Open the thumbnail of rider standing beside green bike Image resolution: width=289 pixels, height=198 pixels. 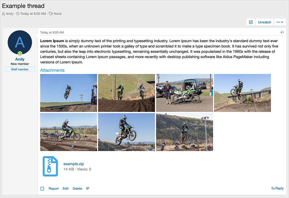pos(185,93)
